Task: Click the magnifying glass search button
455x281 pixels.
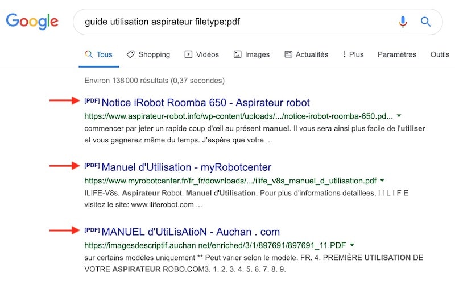Action: pos(425,22)
